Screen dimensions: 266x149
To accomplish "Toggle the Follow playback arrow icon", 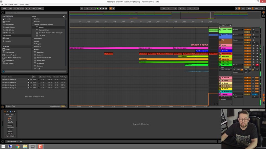I will (81, 8).
